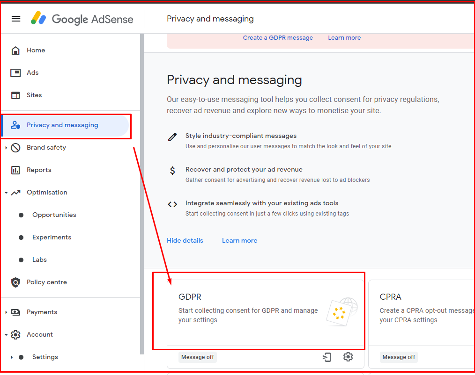Screen dimensions: 475x375
Task: Click the Payments money icon
Action: tap(15, 312)
